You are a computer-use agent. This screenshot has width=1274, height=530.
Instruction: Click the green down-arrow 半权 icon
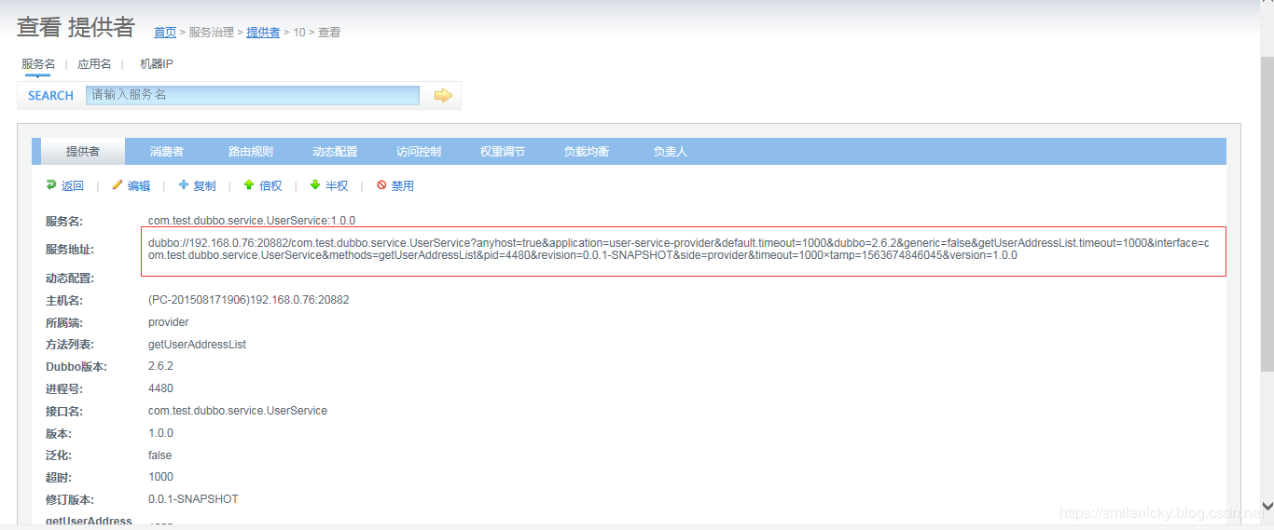tap(315, 185)
